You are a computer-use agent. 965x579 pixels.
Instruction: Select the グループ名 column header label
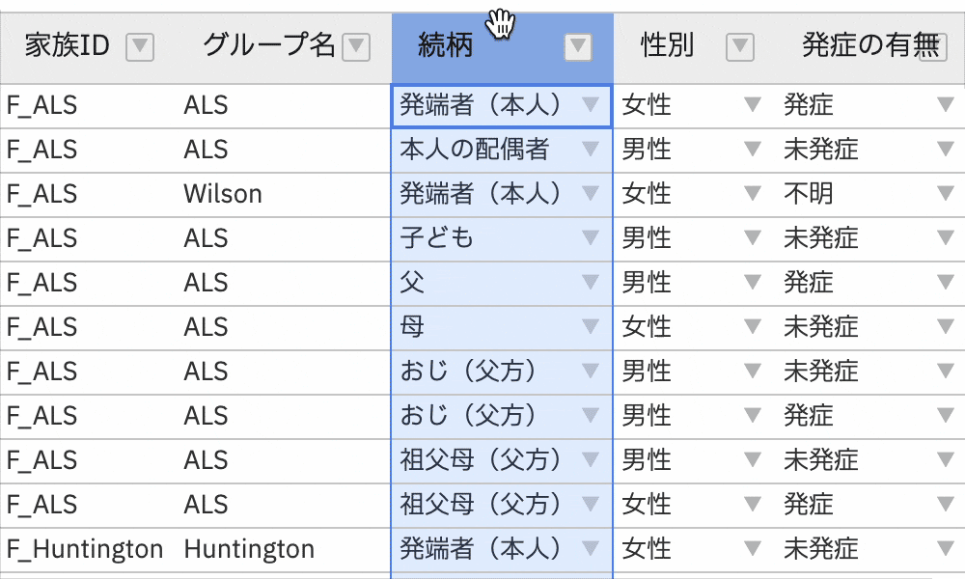(268, 45)
